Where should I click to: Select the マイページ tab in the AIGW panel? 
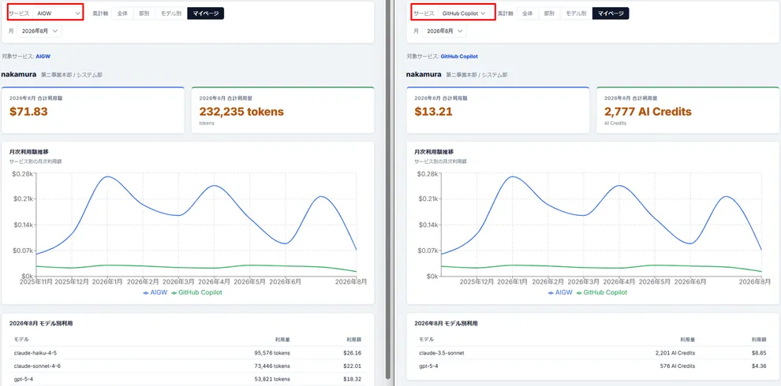pos(206,13)
